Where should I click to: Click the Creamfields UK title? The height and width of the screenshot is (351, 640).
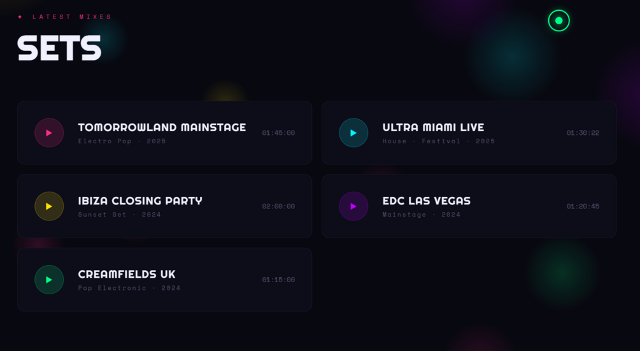(127, 275)
